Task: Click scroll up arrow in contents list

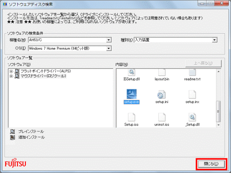Action: pyautogui.click(x=218, y=72)
